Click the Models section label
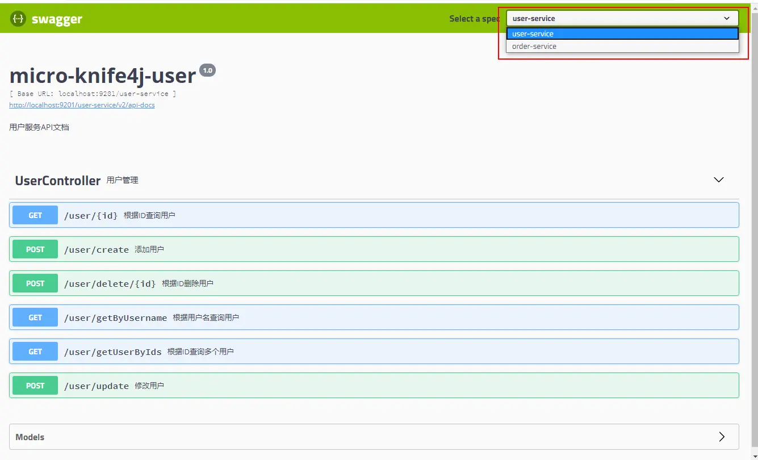Viewport: 758px width, 460px height. tap(30, 437)
